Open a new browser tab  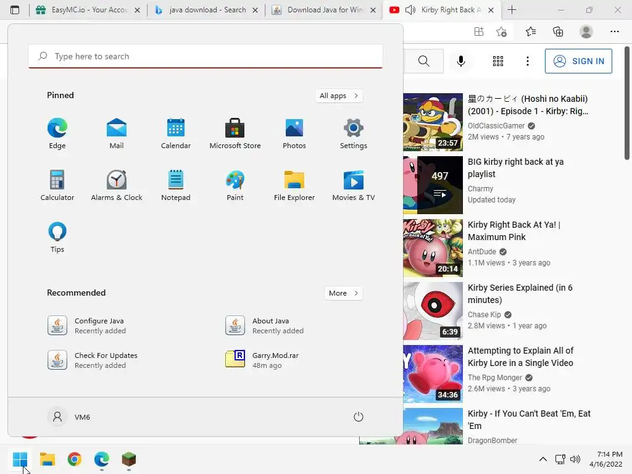[512, 10]
